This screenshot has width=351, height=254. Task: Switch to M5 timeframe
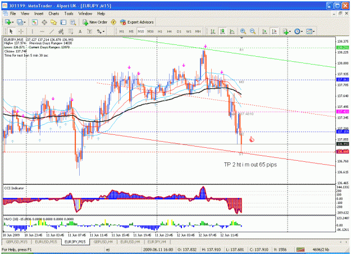131,31
